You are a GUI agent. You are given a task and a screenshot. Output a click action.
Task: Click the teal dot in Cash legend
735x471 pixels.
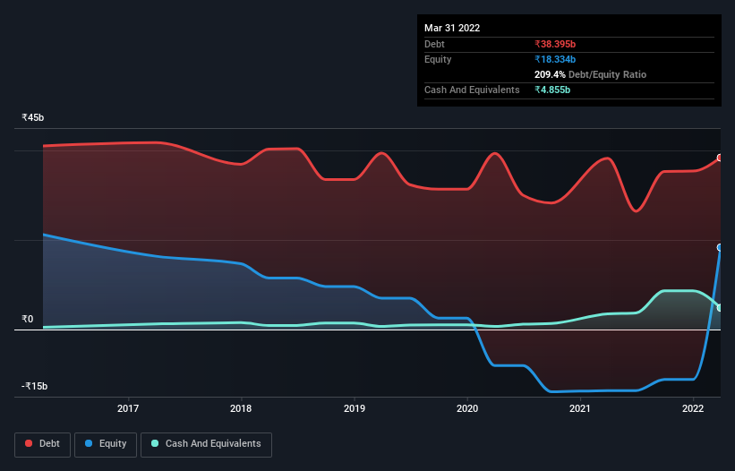click(155, 443)
